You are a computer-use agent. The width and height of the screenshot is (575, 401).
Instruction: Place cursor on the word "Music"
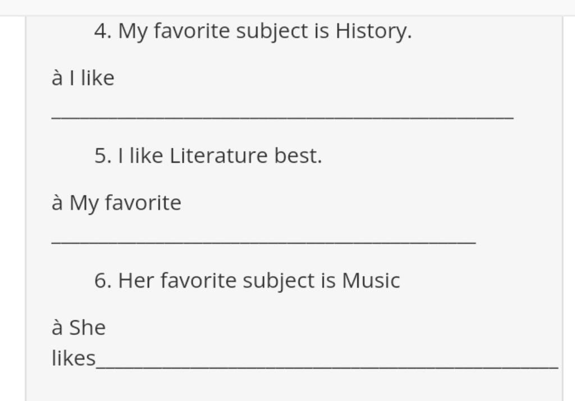[x=371, y=281]
